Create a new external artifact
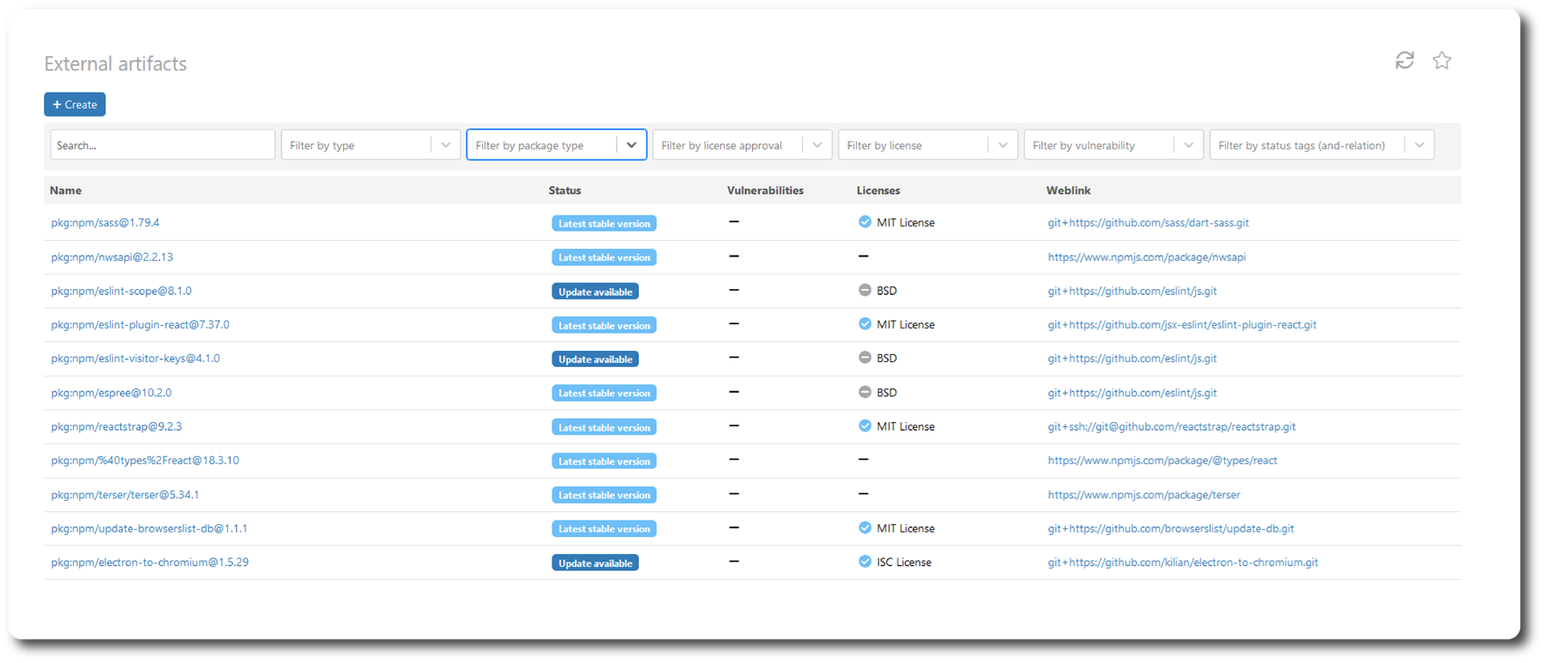 75,105
